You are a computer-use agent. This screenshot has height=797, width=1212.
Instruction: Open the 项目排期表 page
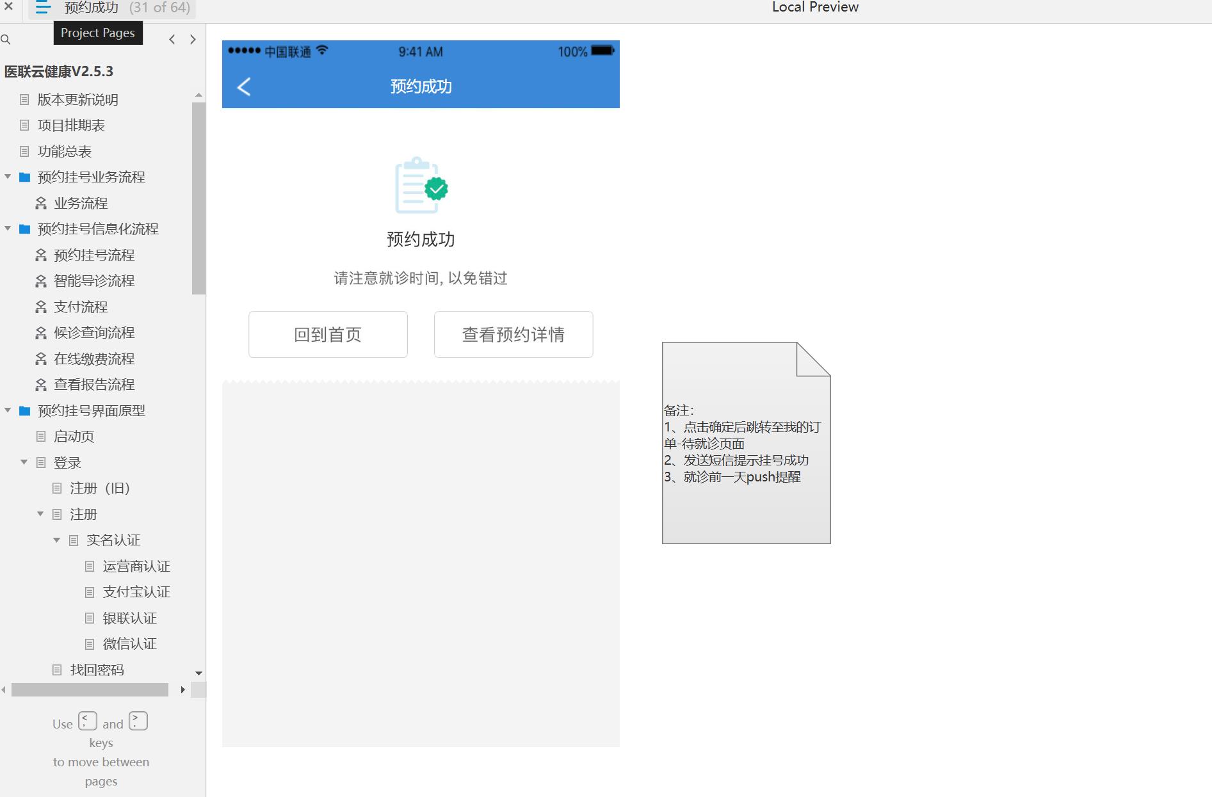tap(71, 125)
